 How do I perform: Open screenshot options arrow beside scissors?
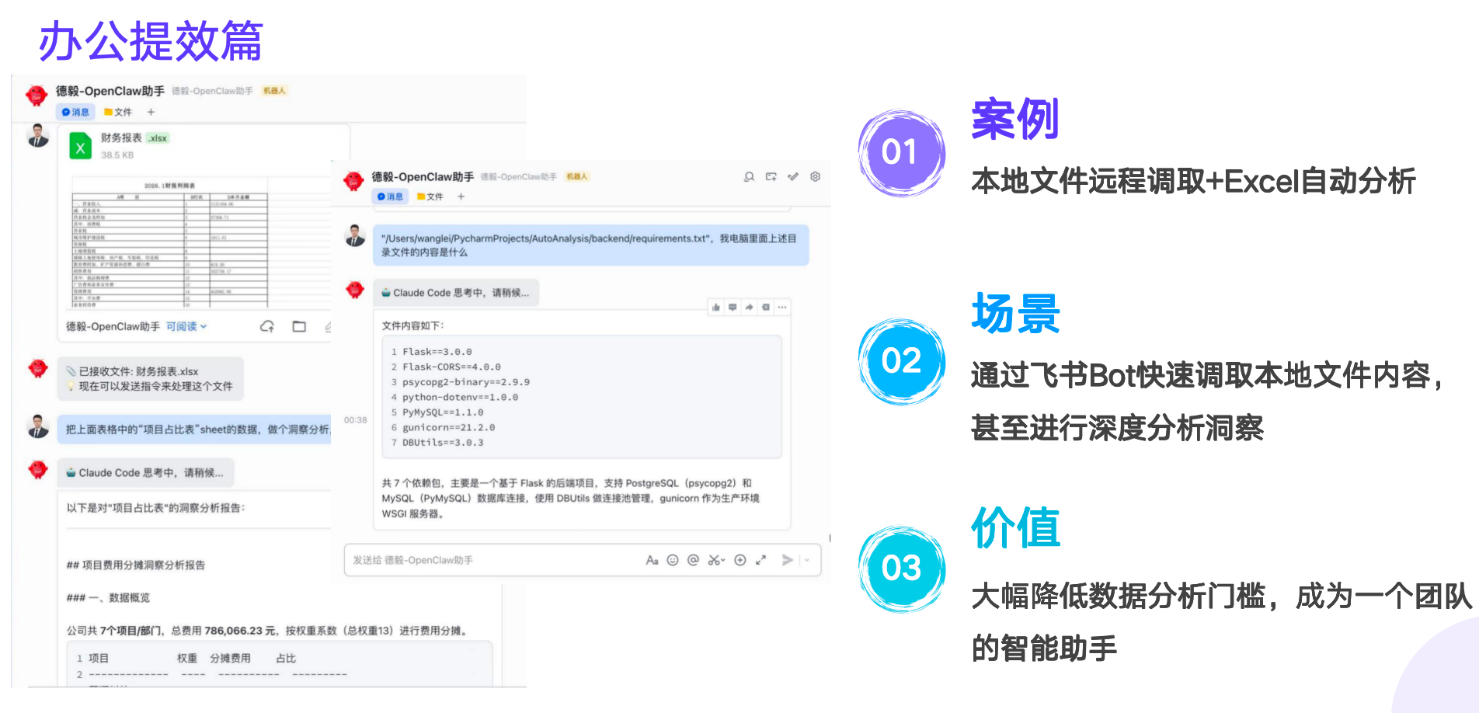coord(722,561)
